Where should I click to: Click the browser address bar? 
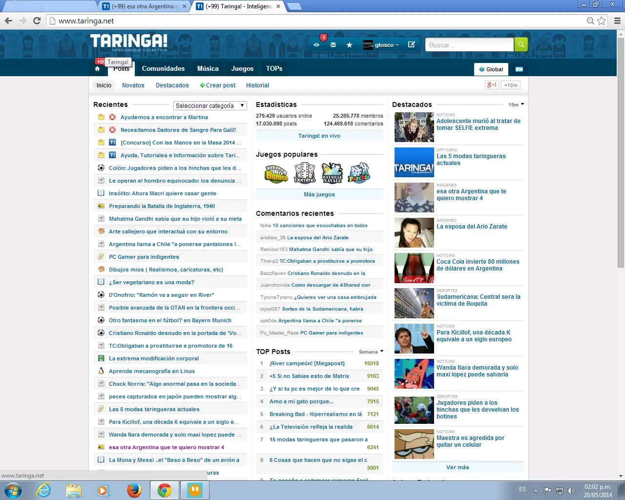(x=317, y=21)
